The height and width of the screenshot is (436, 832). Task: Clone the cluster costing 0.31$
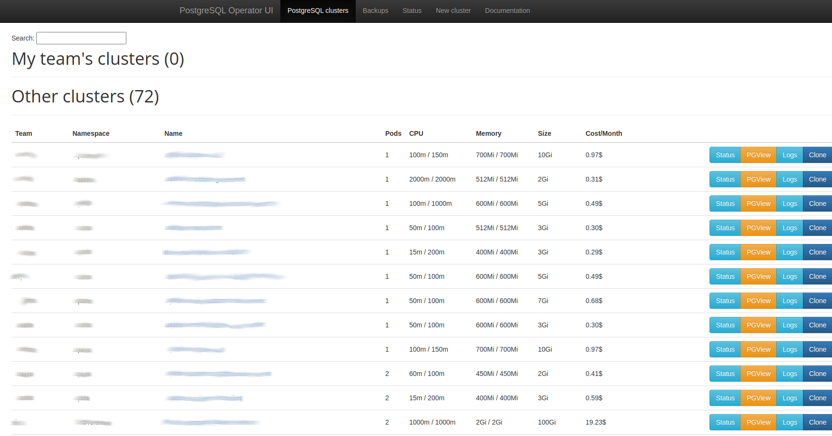(x=817, y=179)
